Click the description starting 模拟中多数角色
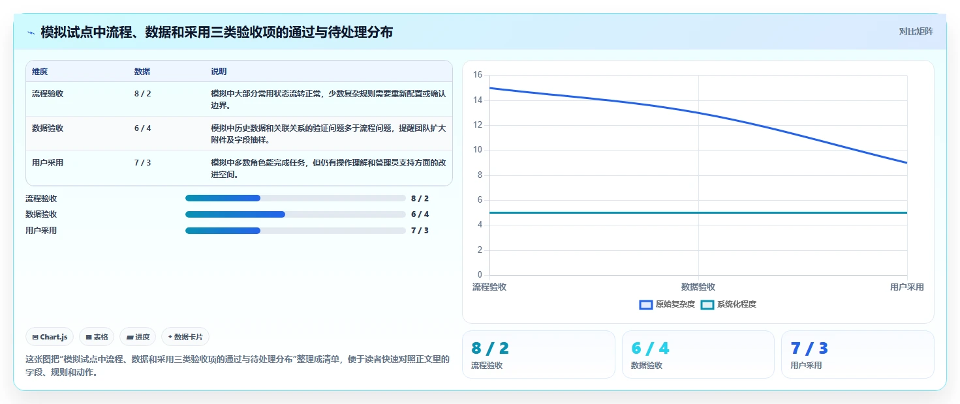 (328, 168)
